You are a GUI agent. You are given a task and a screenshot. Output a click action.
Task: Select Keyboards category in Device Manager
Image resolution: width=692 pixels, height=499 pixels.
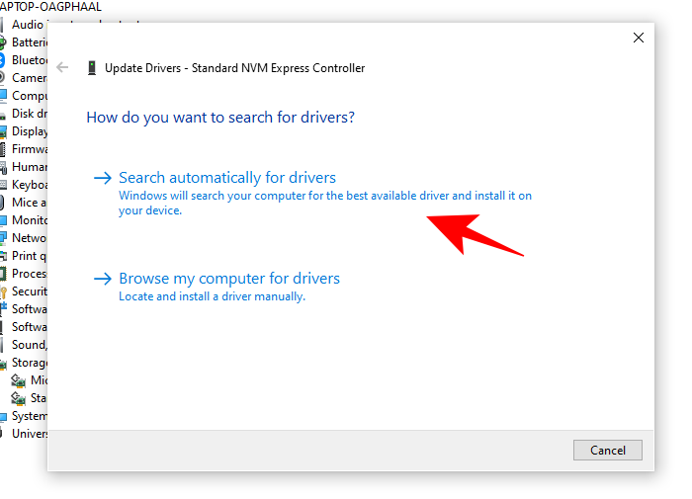pyautogui.click(x=30, y=185)
